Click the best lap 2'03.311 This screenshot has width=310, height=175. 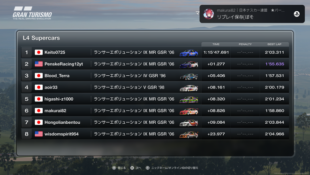274,52
